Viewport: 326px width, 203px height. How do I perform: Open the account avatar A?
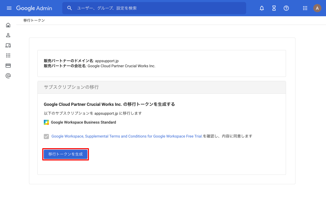[317, 8]
